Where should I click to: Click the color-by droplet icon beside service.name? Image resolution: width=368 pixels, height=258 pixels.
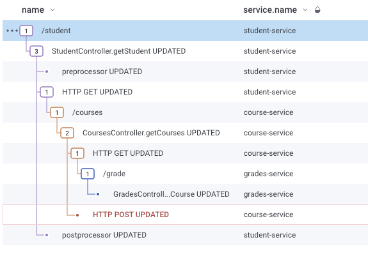coord(317,10)
